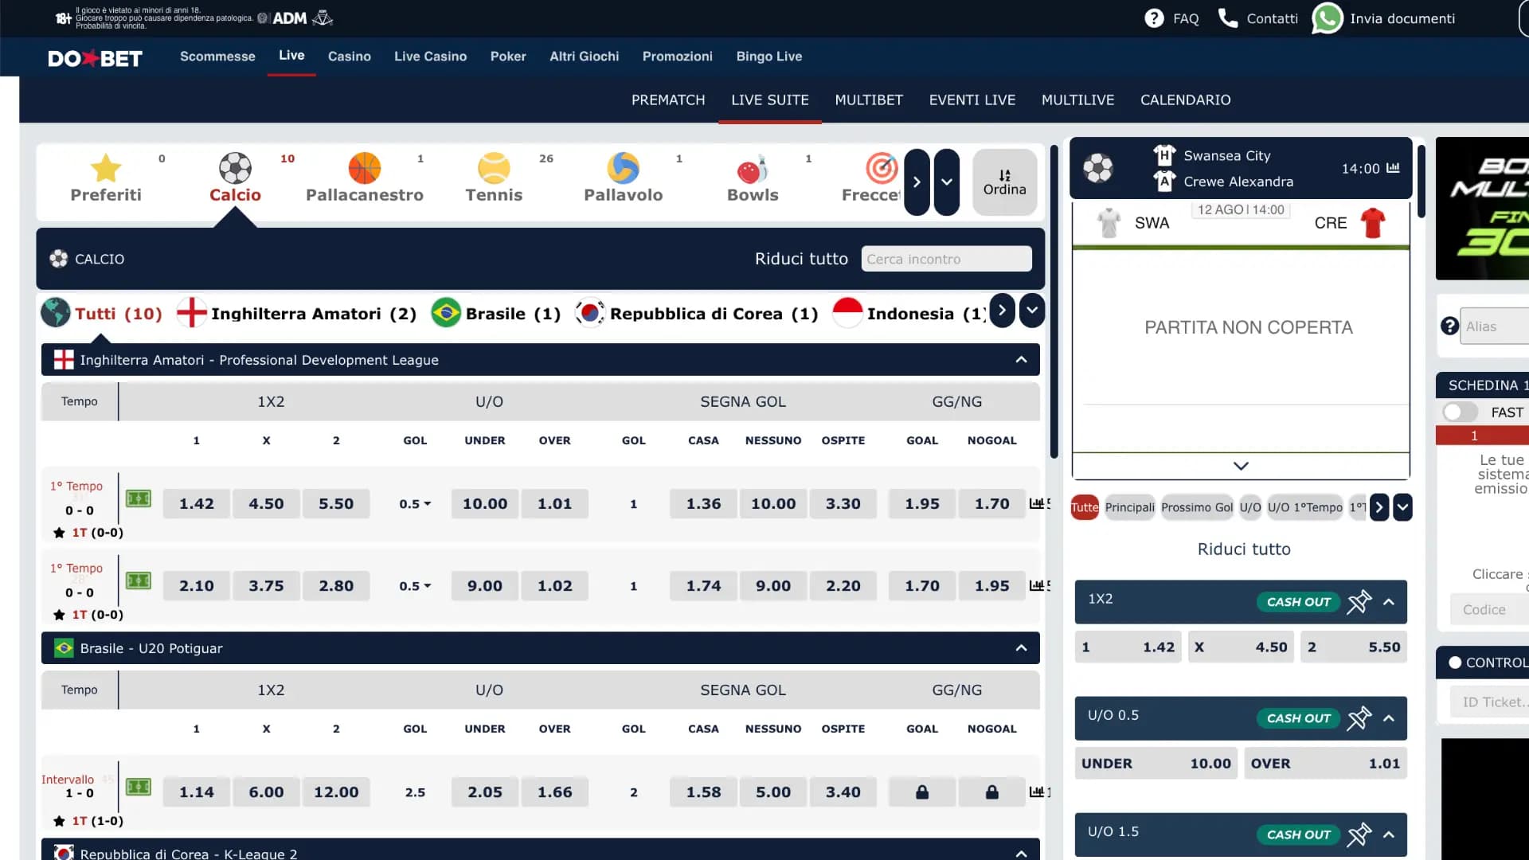Viewport: 1529px width, 860px height.
Task: Open the 0.5 goal line dropdown, first match
Action: click(x=415, y=504)
